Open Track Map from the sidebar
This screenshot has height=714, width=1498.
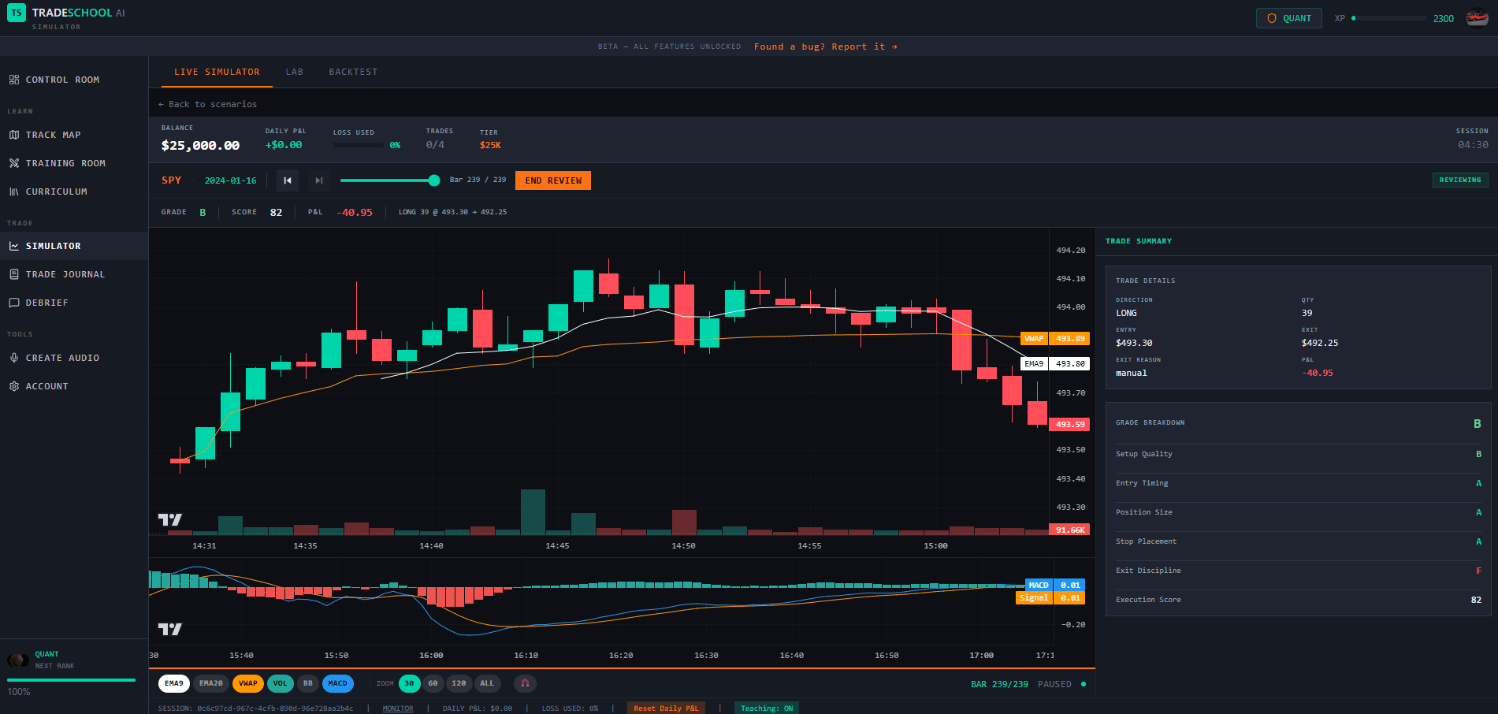(53, 135)
